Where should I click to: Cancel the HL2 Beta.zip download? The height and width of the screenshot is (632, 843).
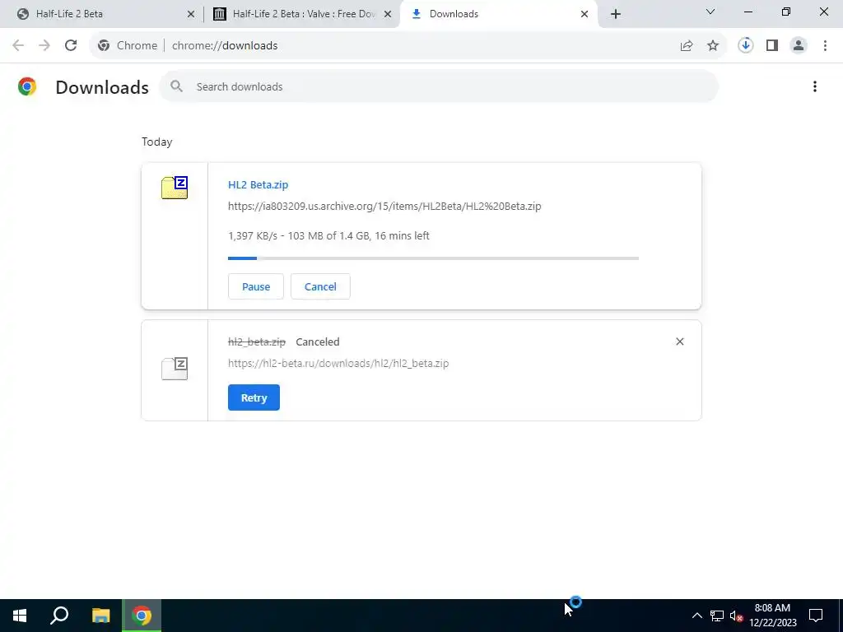pyautogui.click(x=320, y=286)
